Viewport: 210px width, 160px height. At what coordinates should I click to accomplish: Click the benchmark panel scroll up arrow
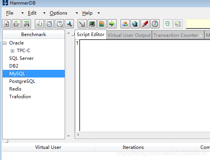68,33
